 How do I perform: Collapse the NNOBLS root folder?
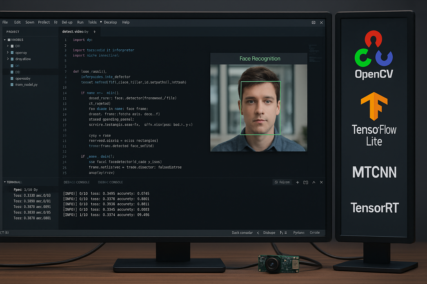(x=5, y=40)
